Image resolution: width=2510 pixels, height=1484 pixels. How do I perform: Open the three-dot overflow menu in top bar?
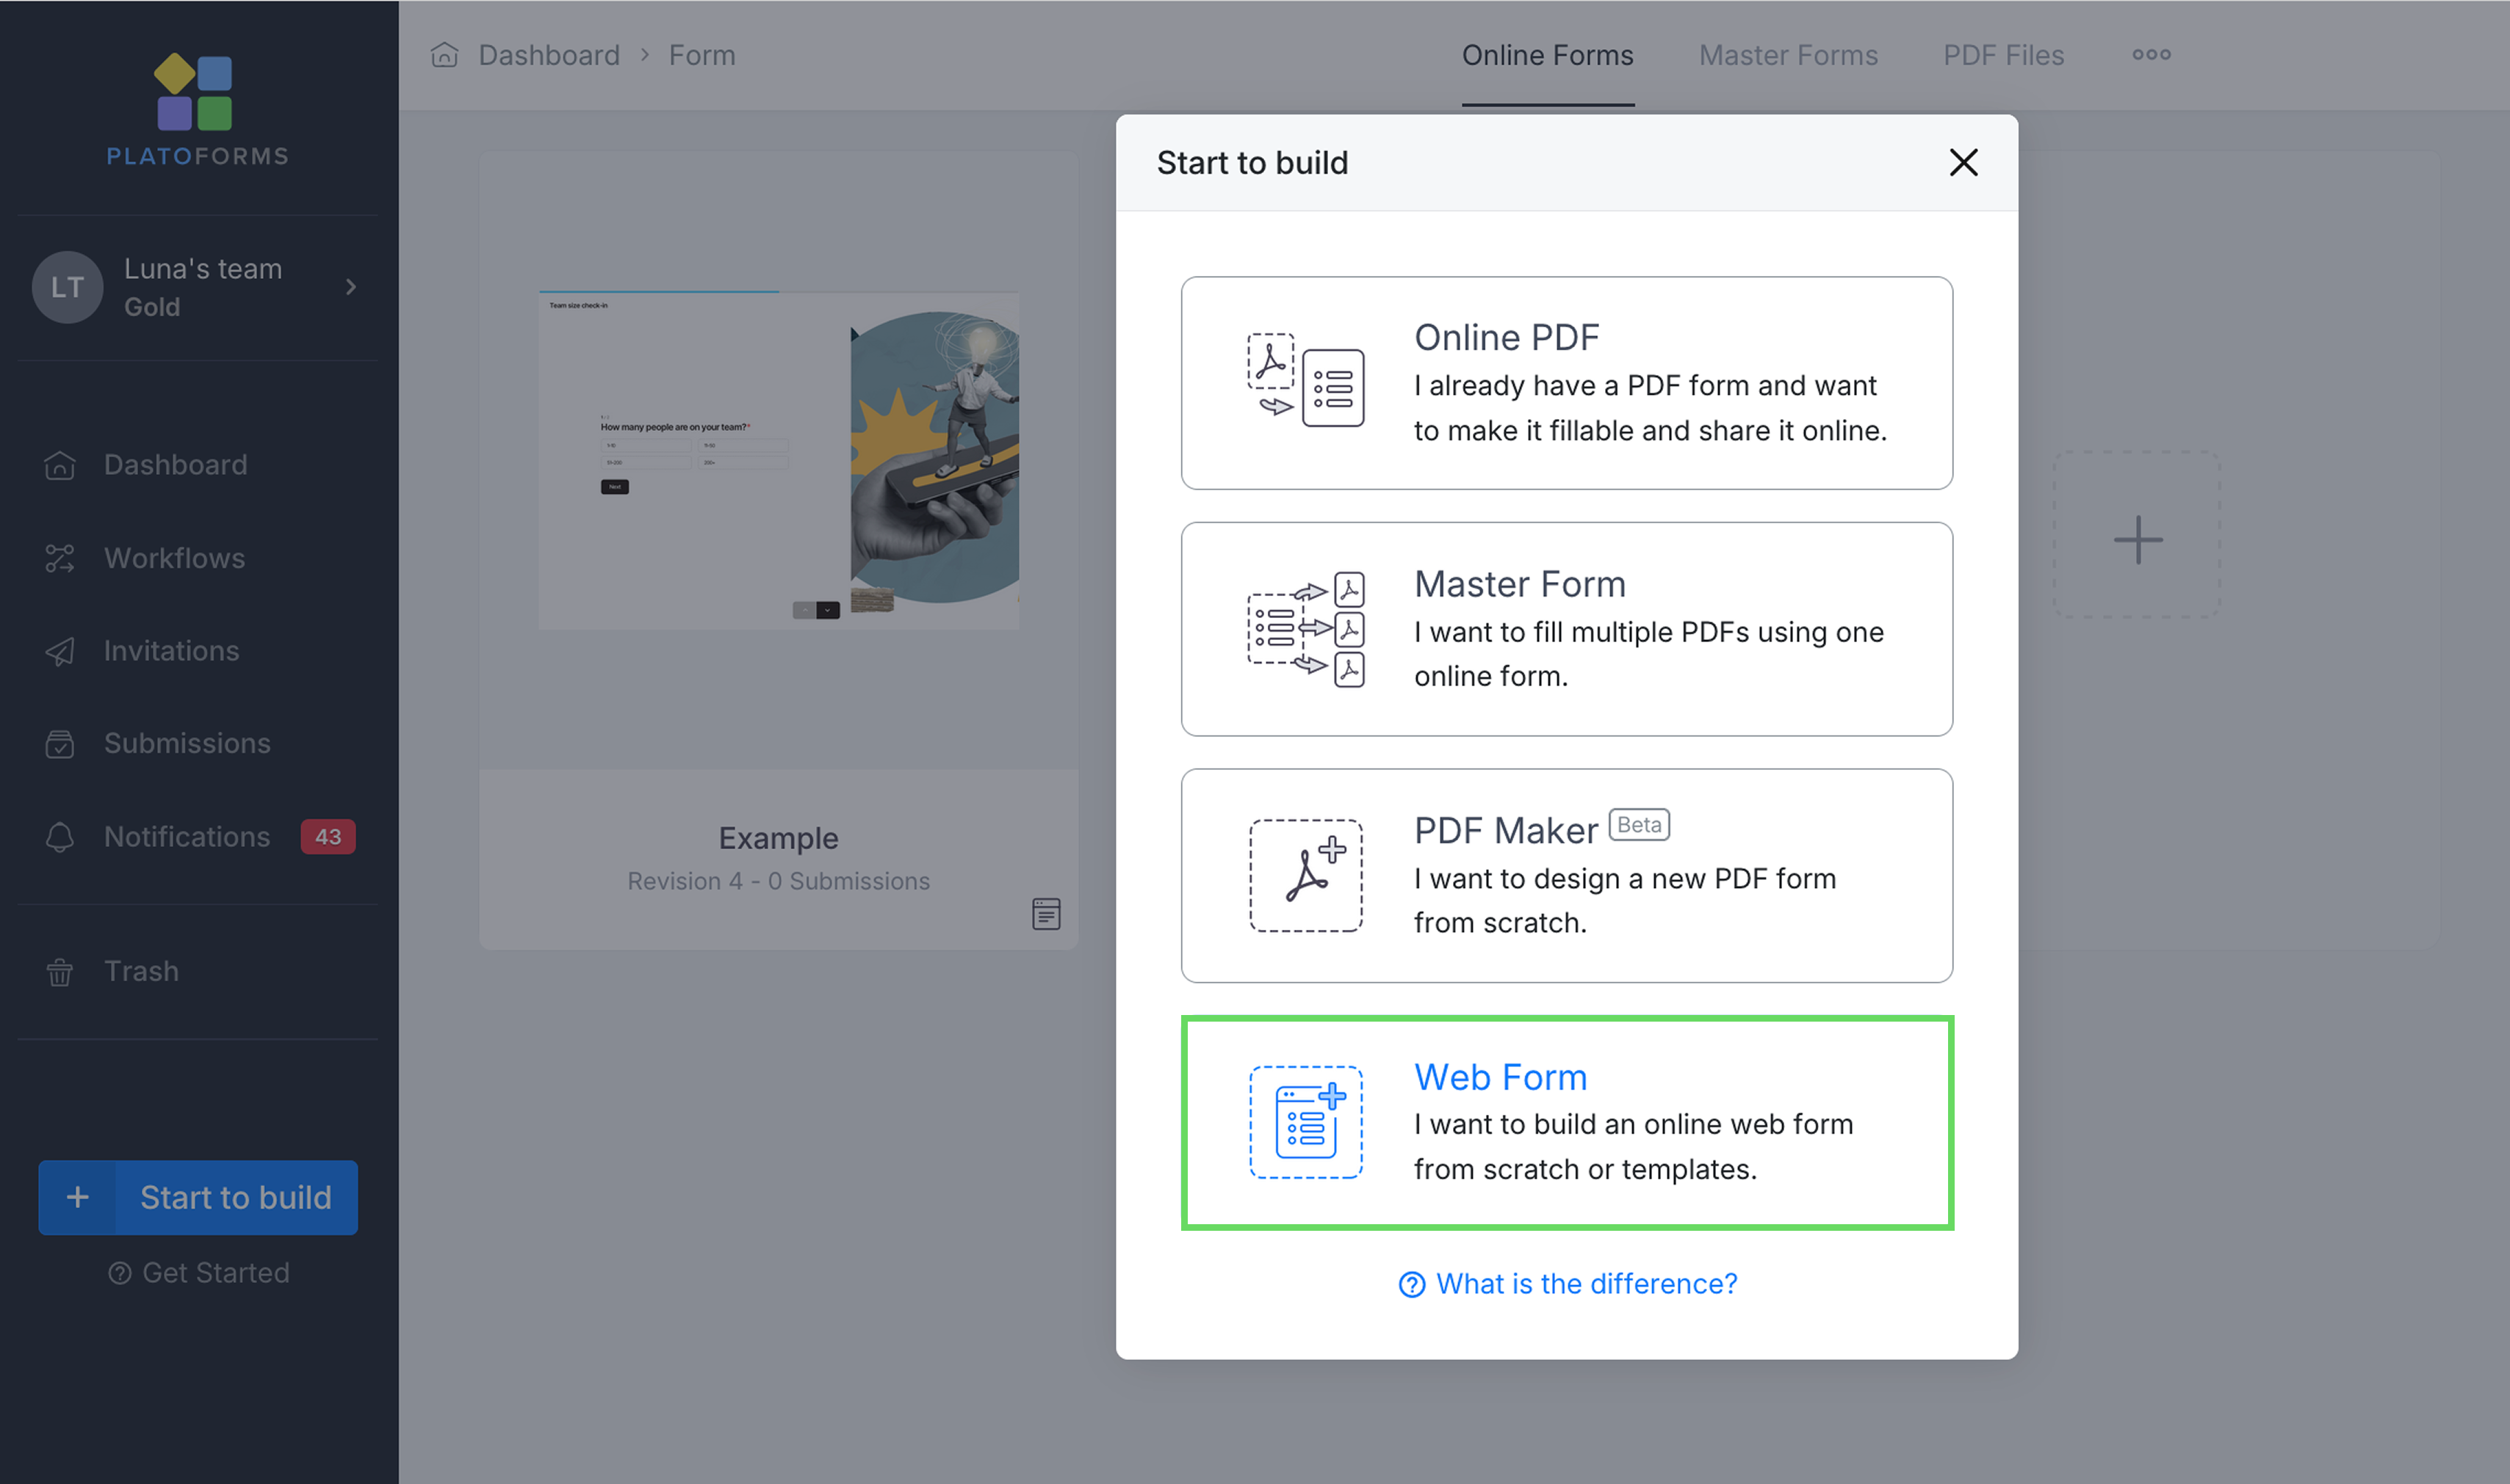click(2152, 55)
